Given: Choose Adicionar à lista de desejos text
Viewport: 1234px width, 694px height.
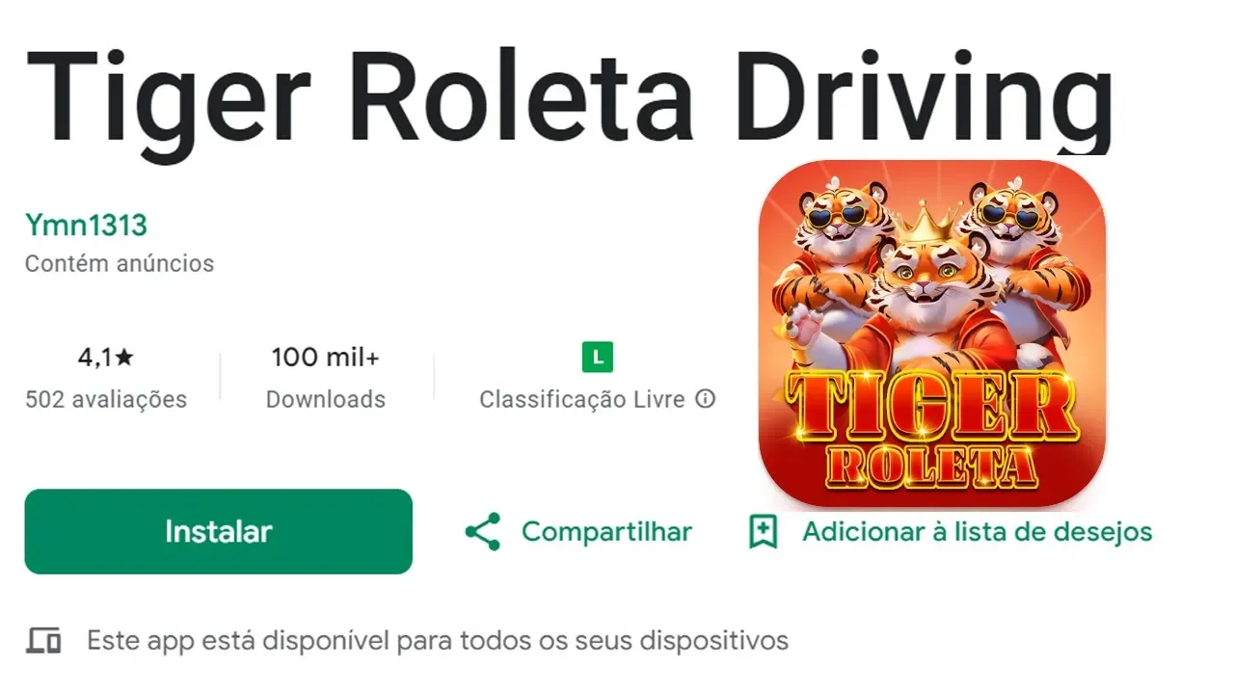Looking at the screenshot, I should pos(978,532).
